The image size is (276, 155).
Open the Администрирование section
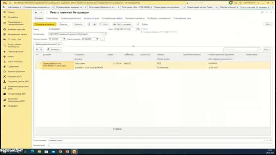click(x=16, y=72)
